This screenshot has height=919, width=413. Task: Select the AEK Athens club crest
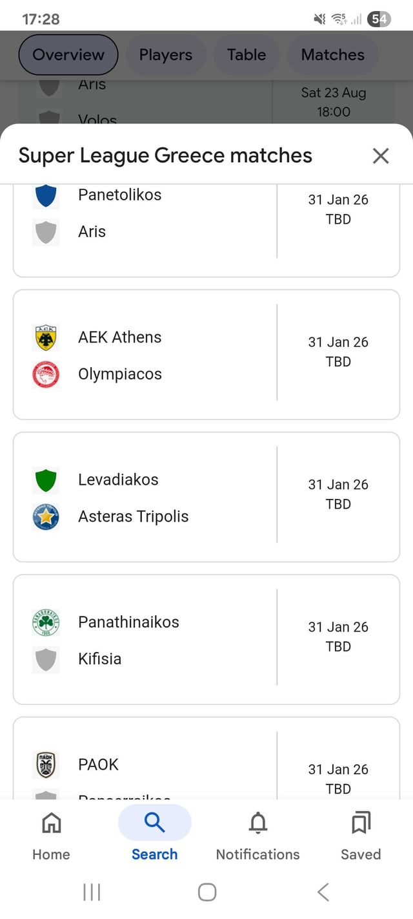pos(45,337)
